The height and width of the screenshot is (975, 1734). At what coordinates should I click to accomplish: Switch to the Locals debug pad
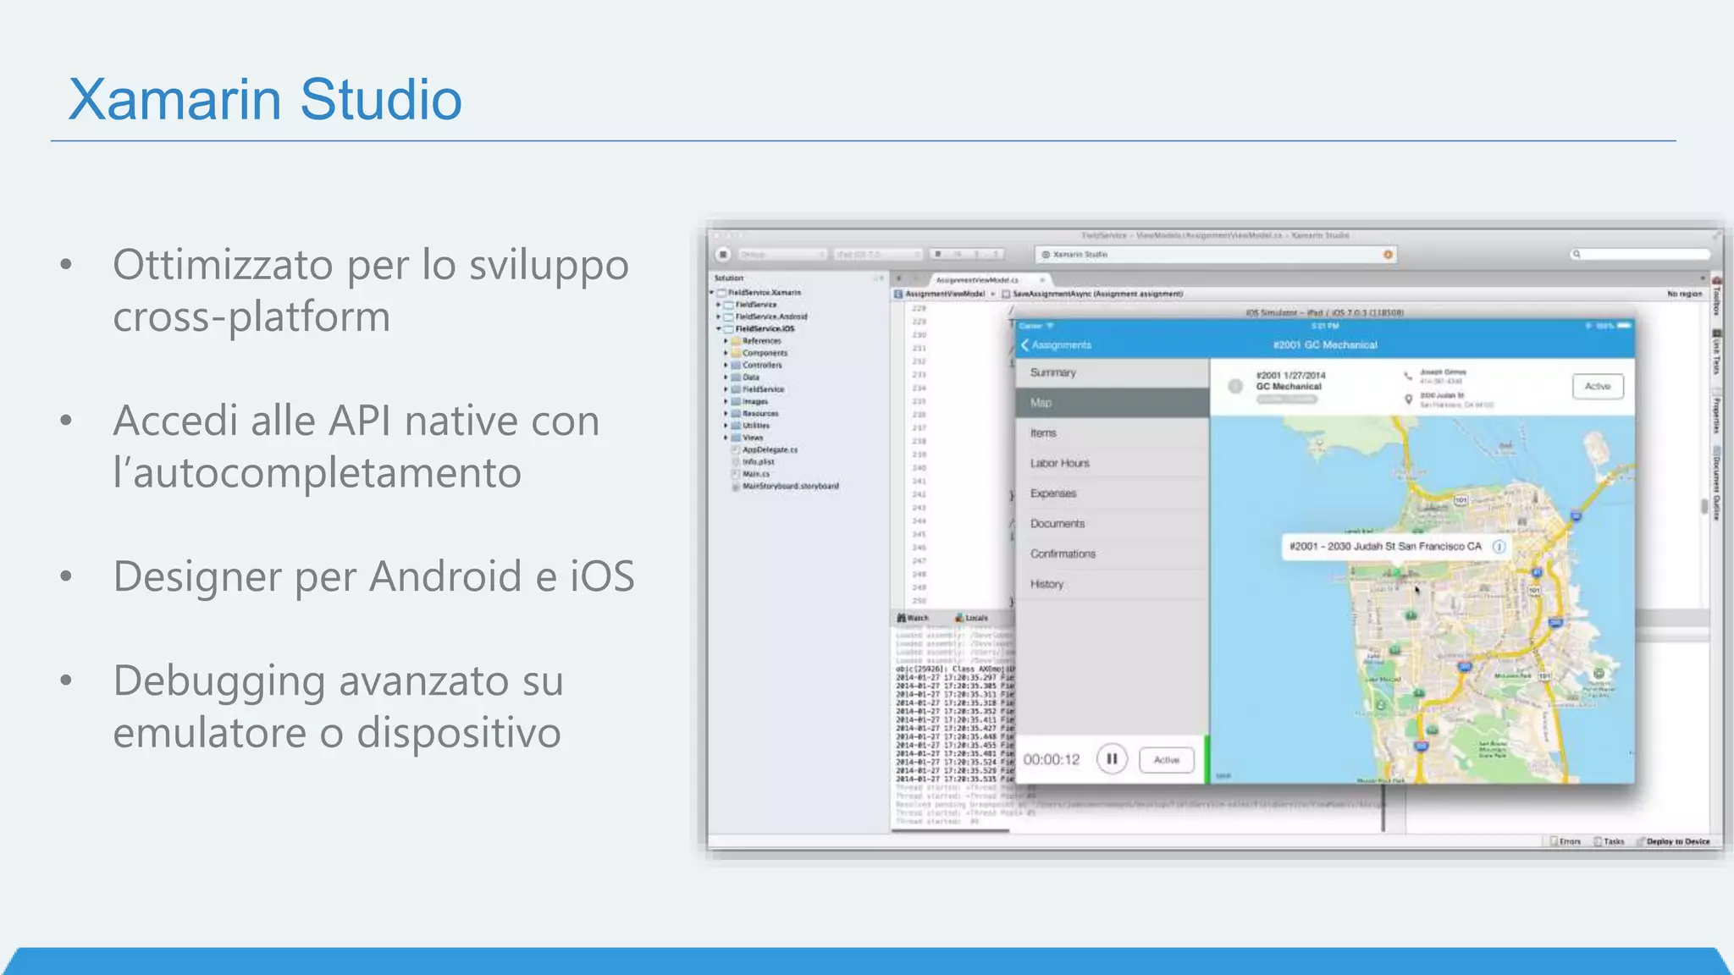(971, 619)
